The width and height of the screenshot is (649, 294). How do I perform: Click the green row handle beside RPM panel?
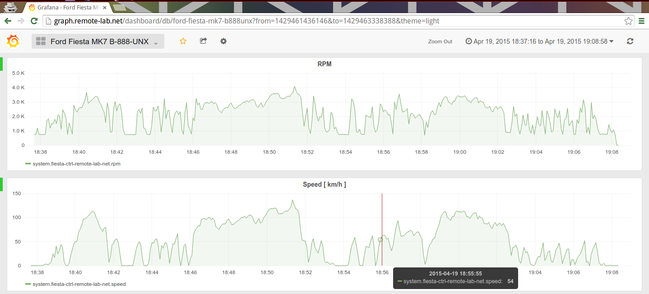(x=1, y=64)
